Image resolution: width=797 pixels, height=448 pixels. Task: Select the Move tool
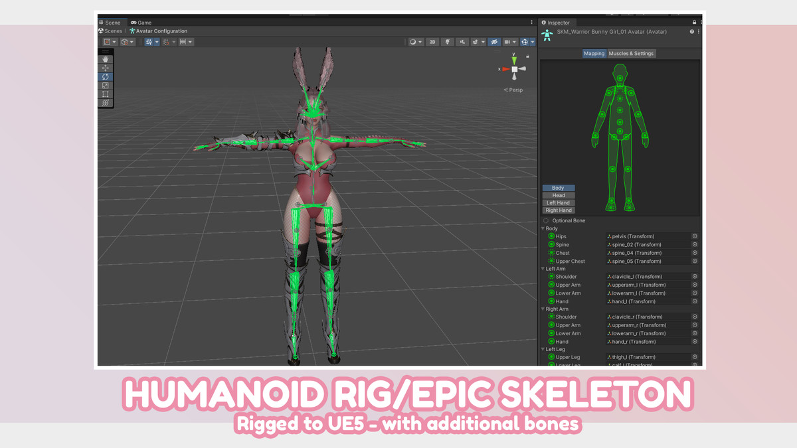(x=106, y=68)
